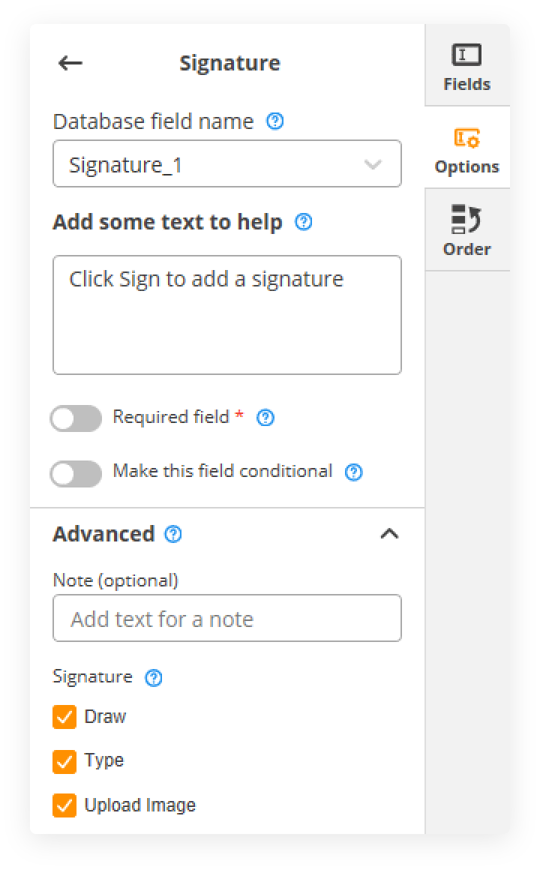This screenshot has width=540, height=870.
Task: Click the Note text input field
Action: (x=226, y=619)
